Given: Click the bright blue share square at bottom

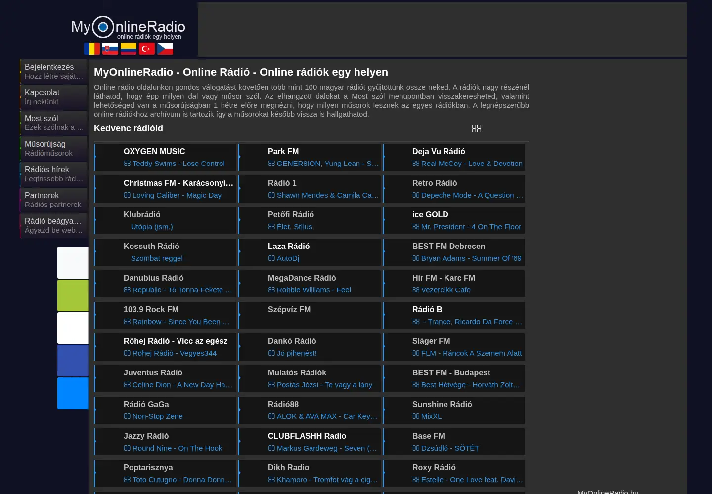Looking at the screenshot, I should pos(73,393).
